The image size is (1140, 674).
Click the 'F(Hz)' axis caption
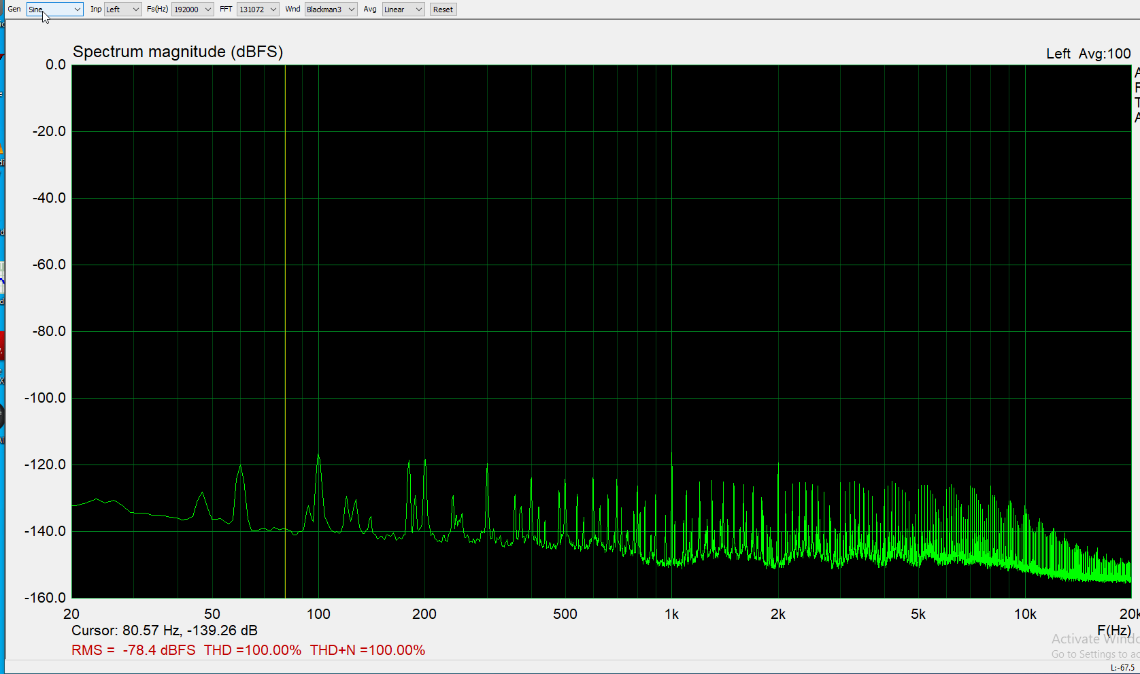click(x=1114, y=630)
